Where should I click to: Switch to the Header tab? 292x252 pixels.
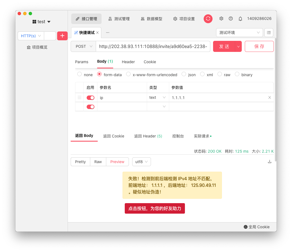[x=128, y=62]
